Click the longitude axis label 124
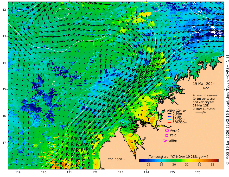229x177 pixels. 146,173
